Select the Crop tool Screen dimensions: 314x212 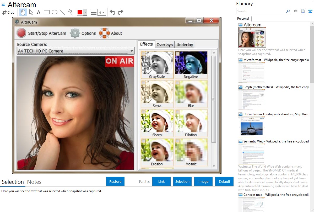(x=8, y=12)
